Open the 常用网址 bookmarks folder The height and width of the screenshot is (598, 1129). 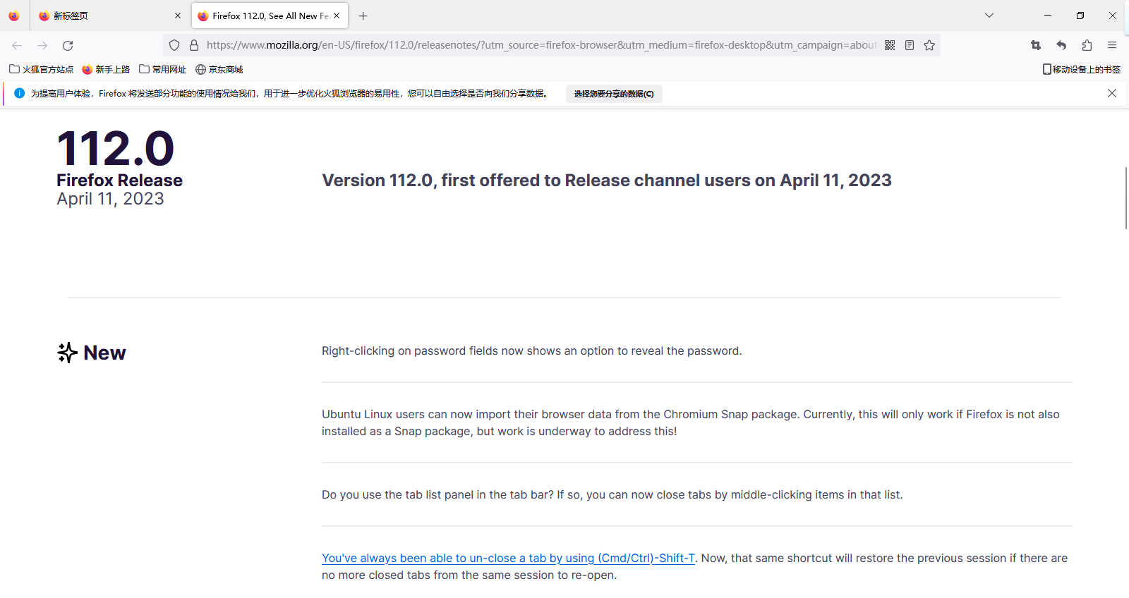pyautogui.click(x=163, y=70)
